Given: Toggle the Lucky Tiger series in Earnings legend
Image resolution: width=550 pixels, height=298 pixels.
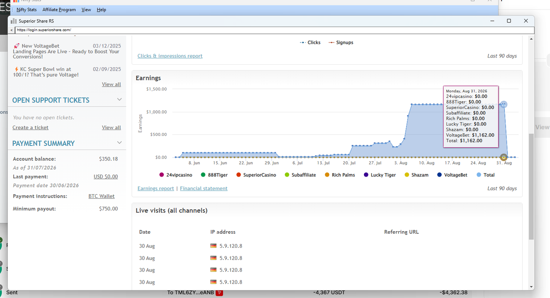Looking at the screenshot, I should pyautogui.click(x=379, y=175).
